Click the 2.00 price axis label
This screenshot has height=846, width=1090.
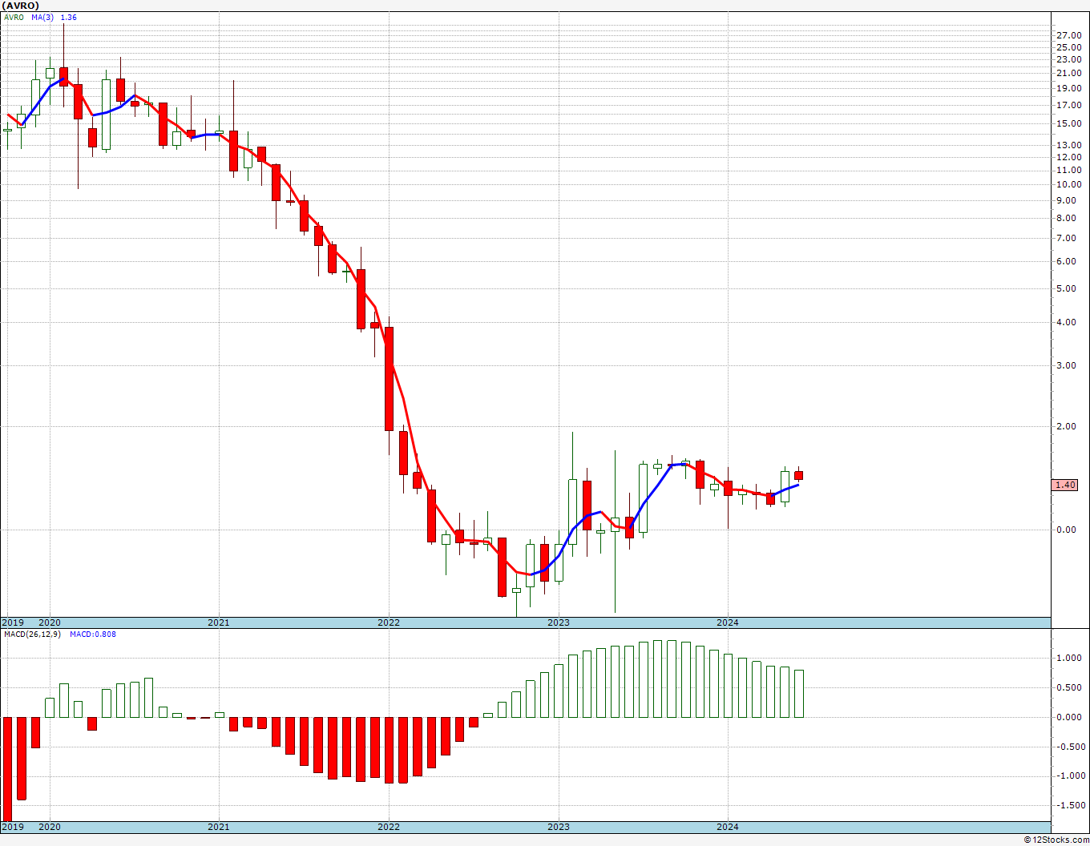tap(1067, 426)
